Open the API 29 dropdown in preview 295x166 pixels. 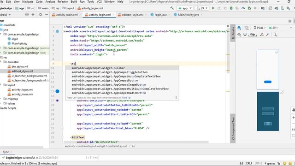click(x=273, y=28)
